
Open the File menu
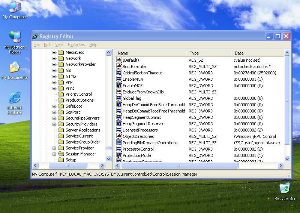pos(36,44)
